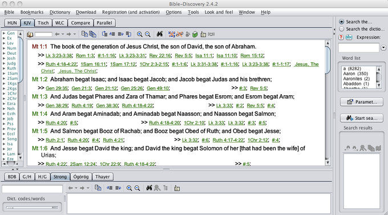Follow the 'Rom 1:3' cross-reference link

[85, 56]
